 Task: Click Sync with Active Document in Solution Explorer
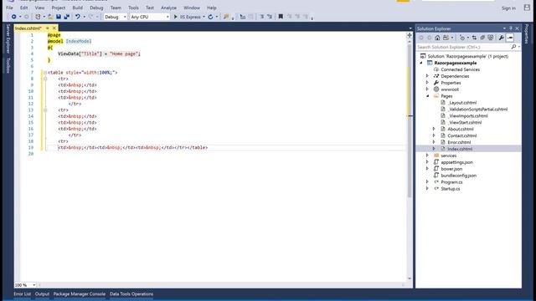pos(475,38)
